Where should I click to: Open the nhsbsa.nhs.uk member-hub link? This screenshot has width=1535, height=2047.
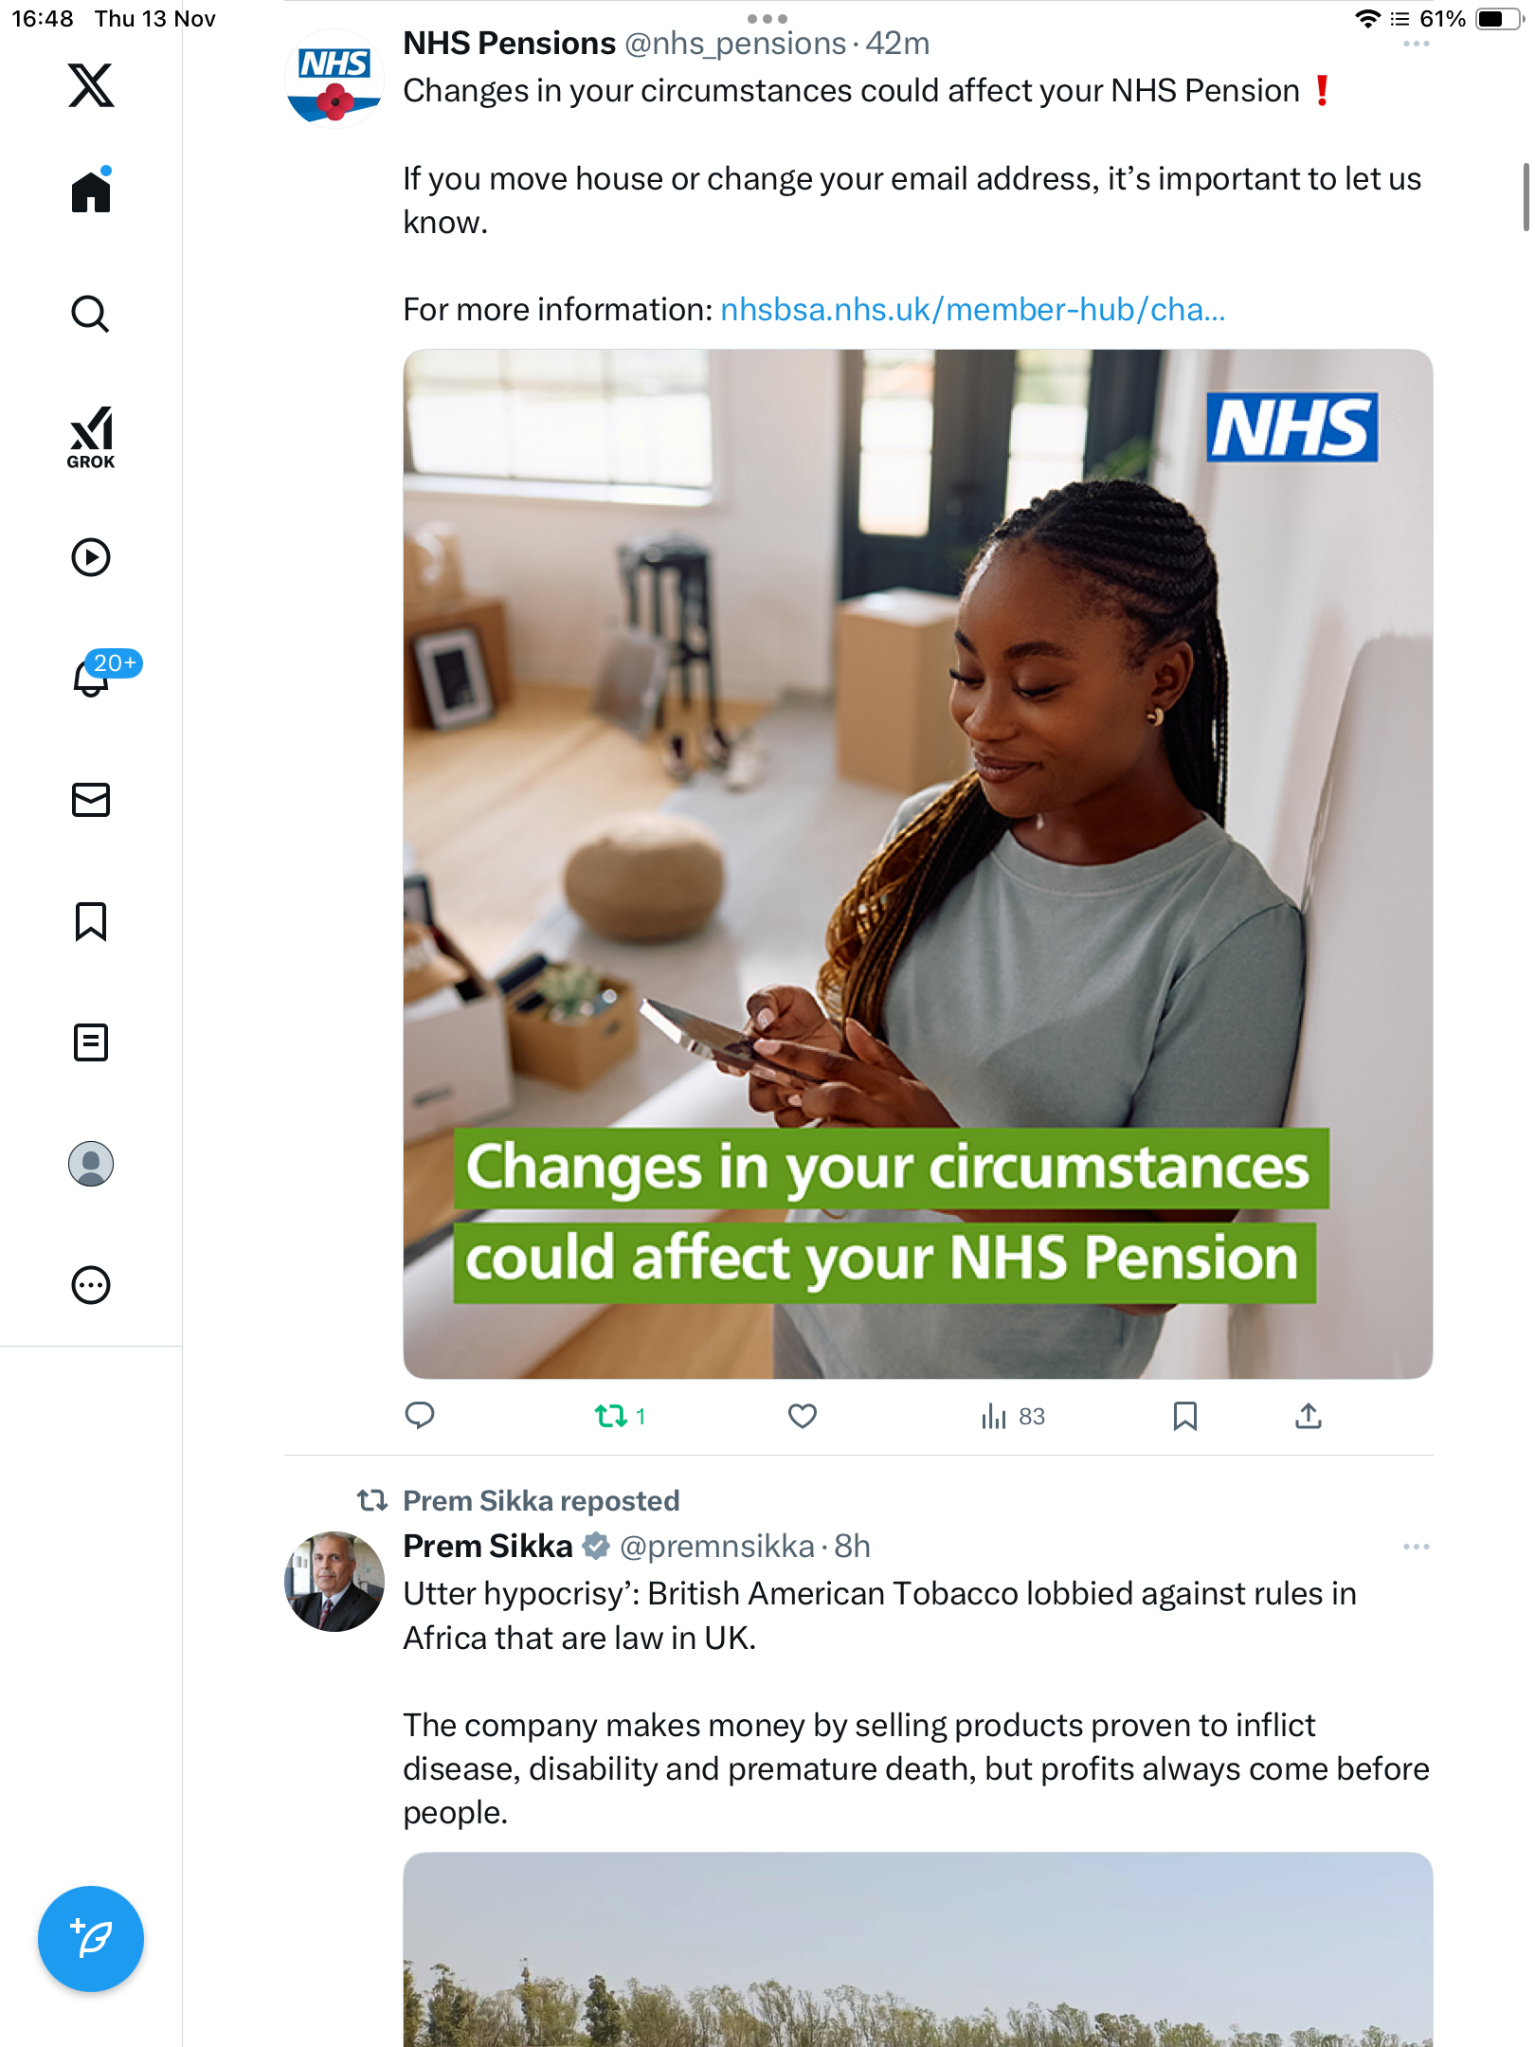tap(972, 310)
